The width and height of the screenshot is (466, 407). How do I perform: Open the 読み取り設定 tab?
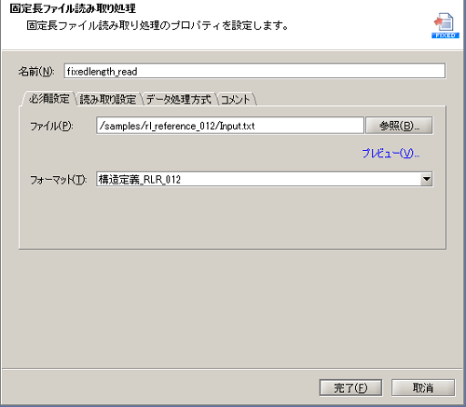pyautogui.click(x=108, y=100)
